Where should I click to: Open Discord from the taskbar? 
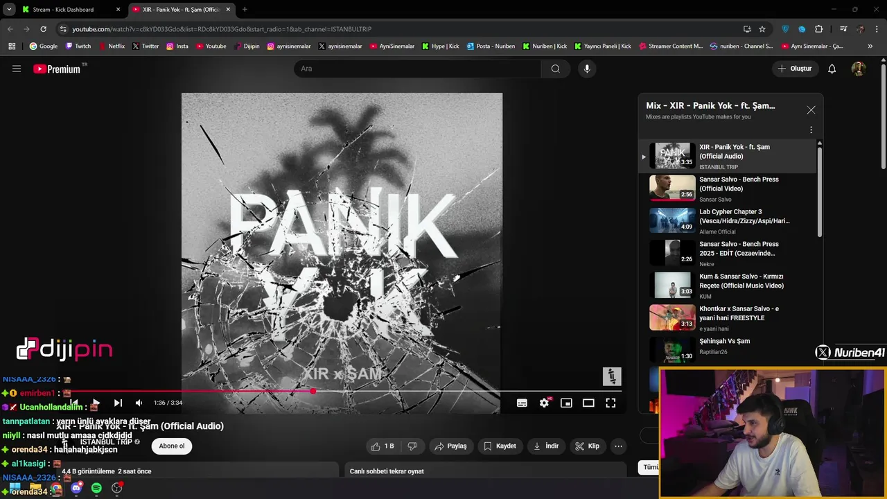click(x=76, y=488)
